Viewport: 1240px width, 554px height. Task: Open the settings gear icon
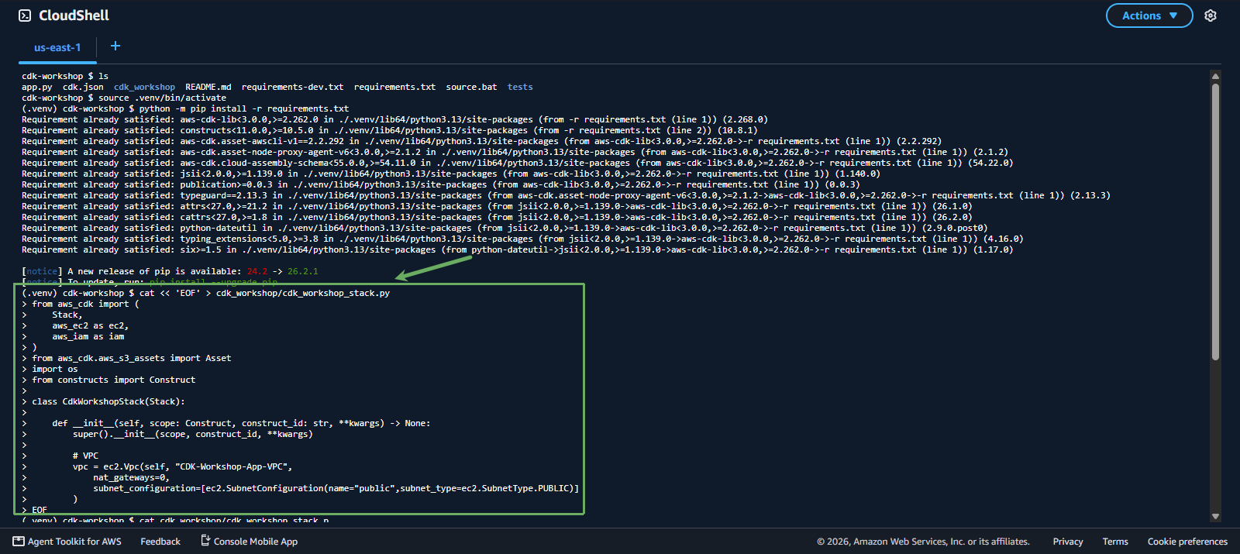click(1211, 15)
